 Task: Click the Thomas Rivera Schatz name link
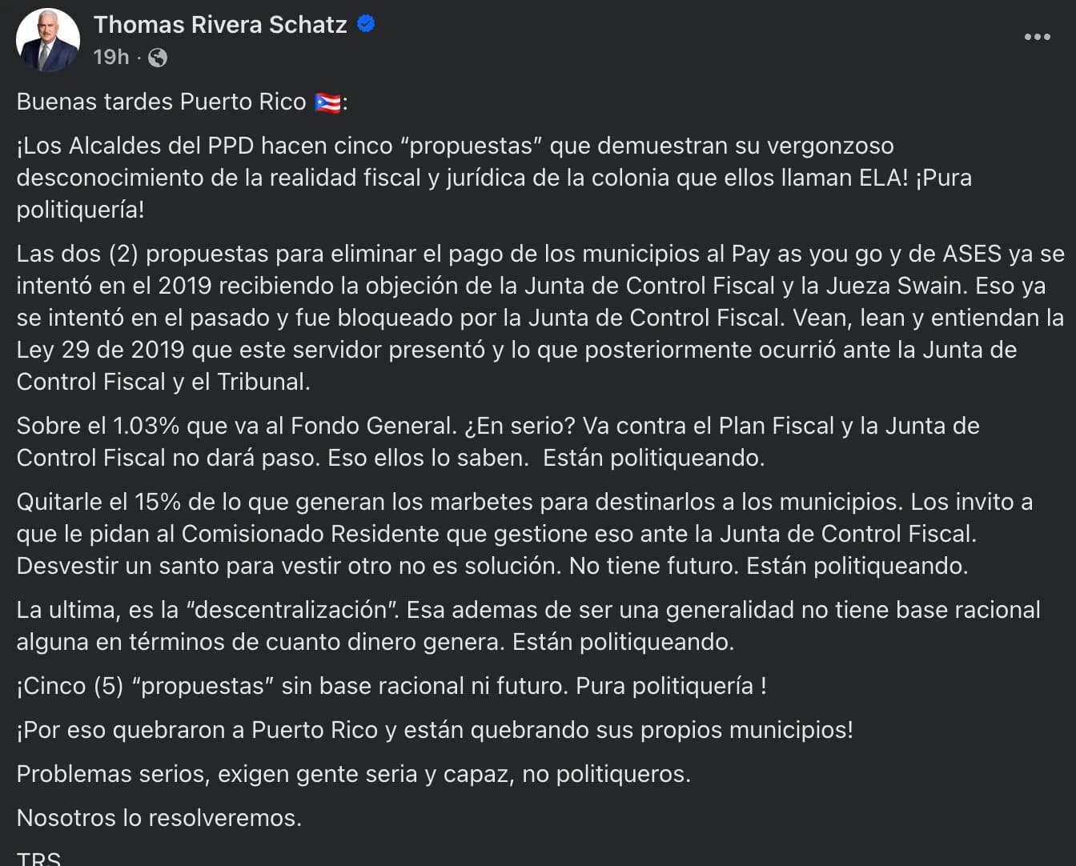tap(220, 25)
